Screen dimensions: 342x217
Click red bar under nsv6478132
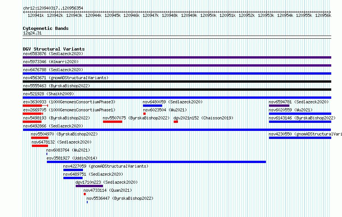(40, 146)
